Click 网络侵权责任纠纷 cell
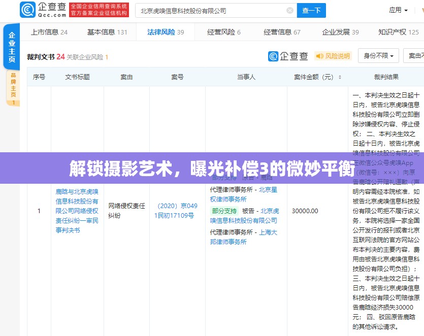This screenshot has height=336, width=424. [126, 211]
